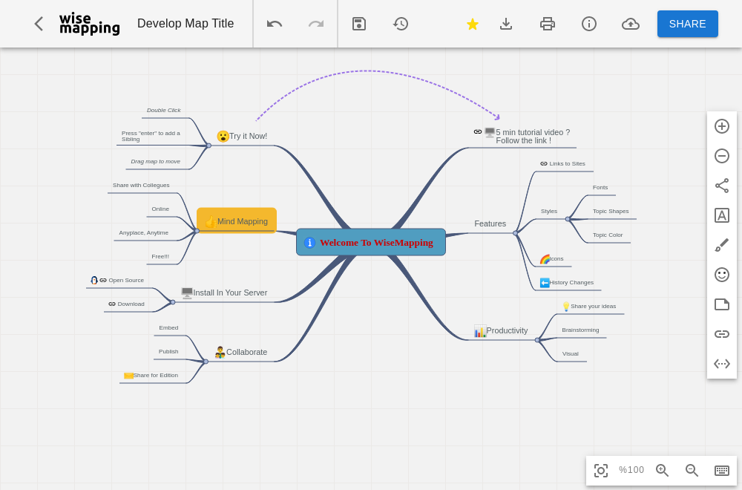Center the map with zoom-to-fit icon
742x490 pixels.
tap(601, 470)
